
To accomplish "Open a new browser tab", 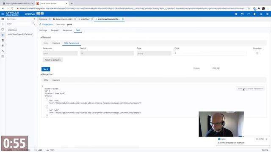I will [72, 3].
